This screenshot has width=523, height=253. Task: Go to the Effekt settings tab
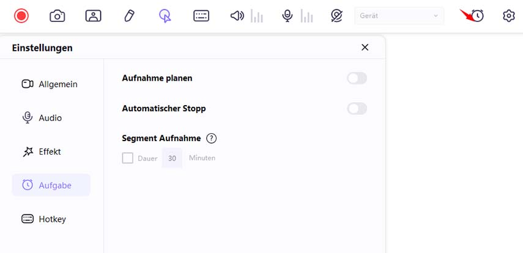tap(51, 152)
